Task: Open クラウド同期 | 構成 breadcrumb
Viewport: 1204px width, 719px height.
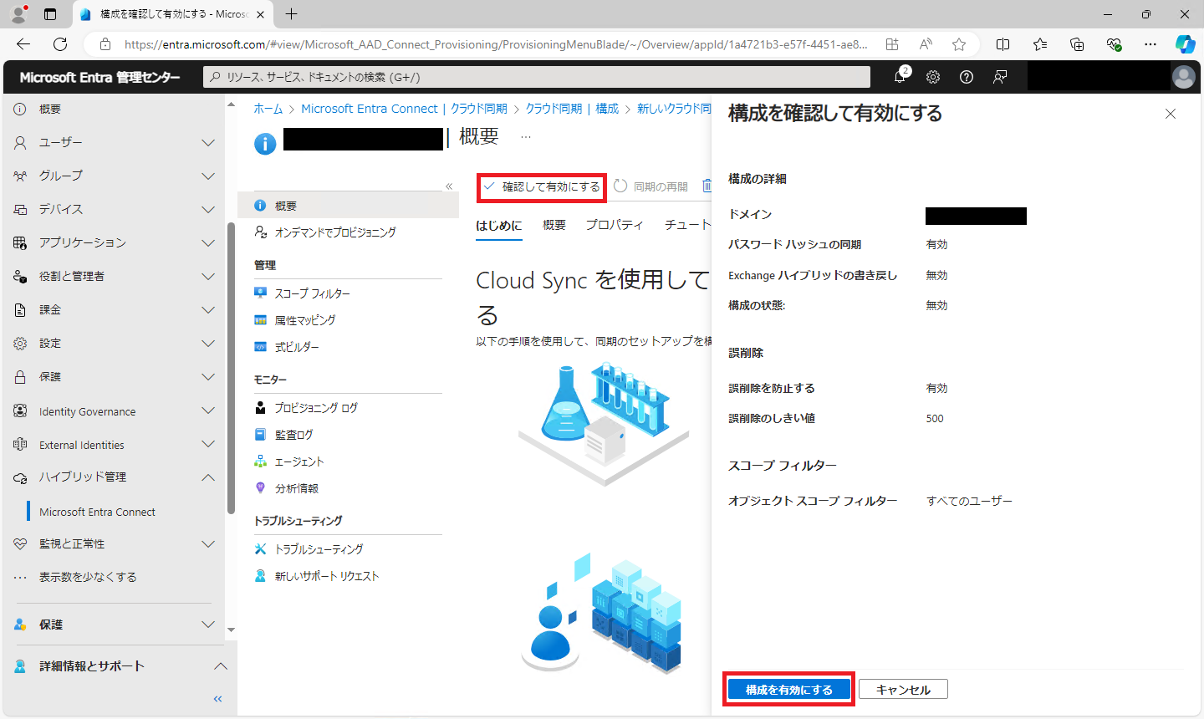Action: tap(572, 109)
